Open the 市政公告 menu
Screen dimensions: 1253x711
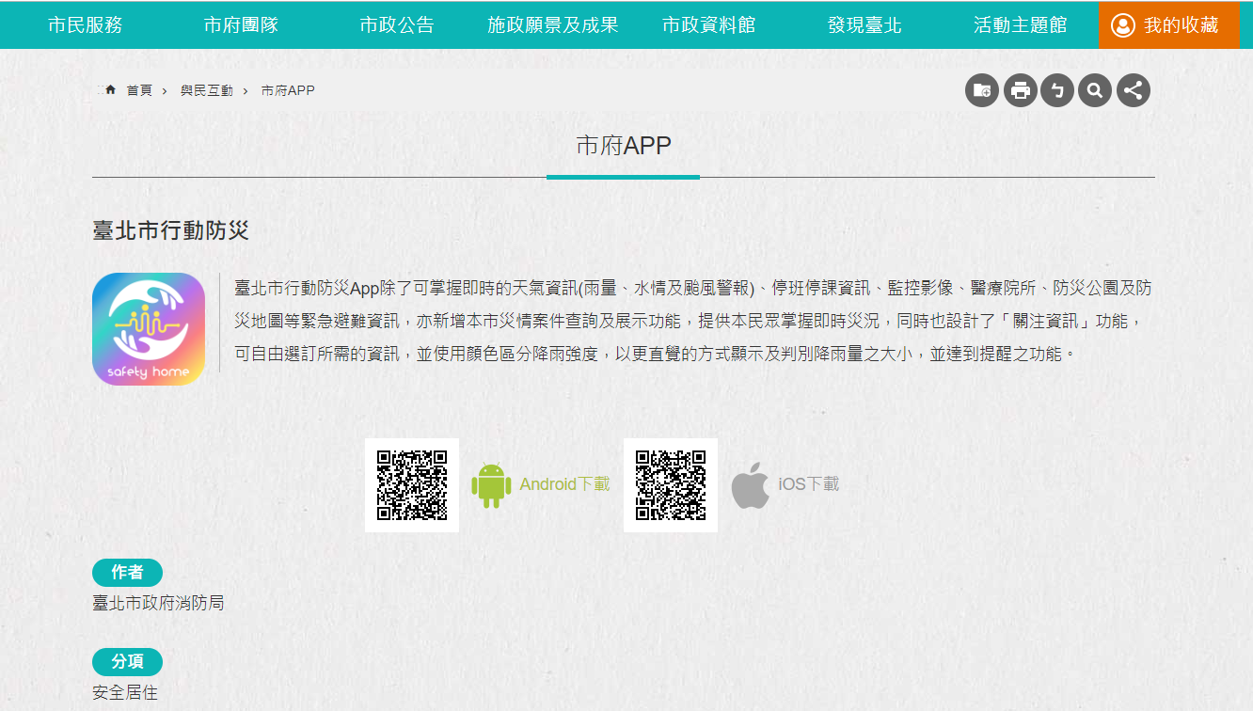[397, 25]
